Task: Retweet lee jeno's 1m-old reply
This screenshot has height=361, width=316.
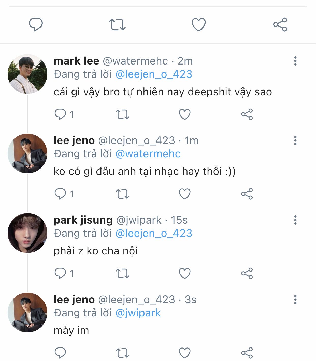Action: (x=122, y=194)
